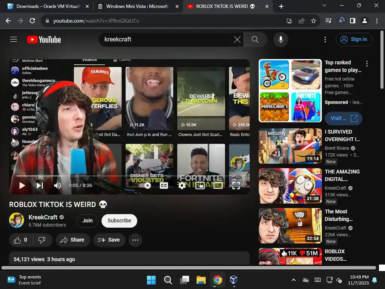Install YouTube app icon in address bar

click(290, 21)
